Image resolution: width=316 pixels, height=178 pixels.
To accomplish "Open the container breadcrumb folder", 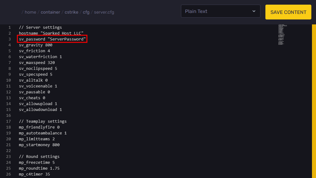I will [51, 12].
